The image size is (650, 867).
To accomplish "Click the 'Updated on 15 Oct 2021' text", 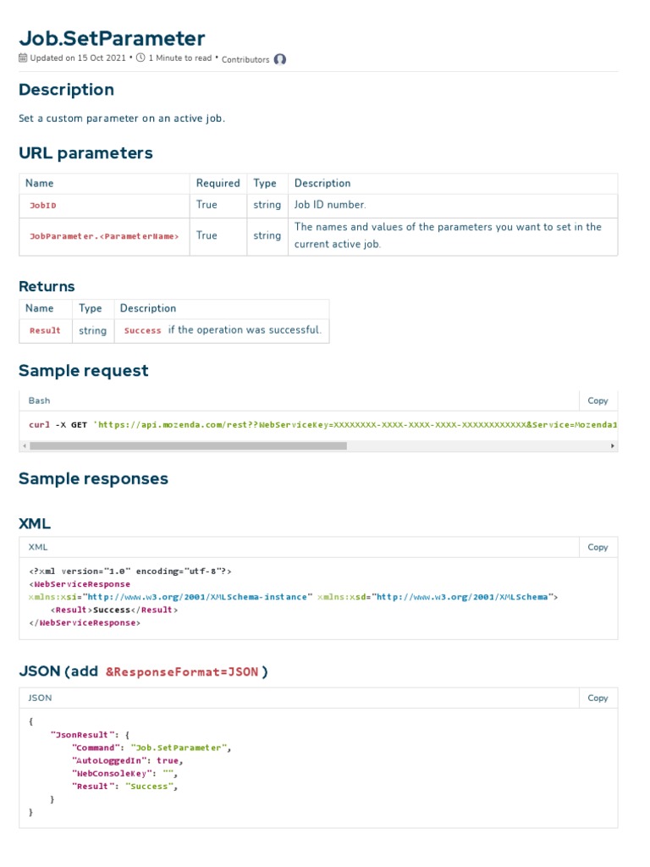I will coord(78,58).
